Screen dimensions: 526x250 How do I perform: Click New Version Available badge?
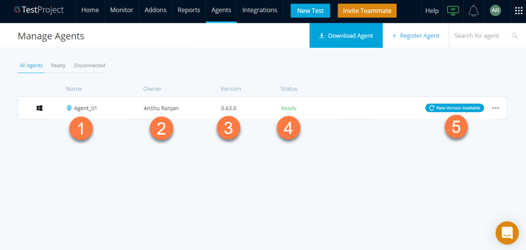454,108
